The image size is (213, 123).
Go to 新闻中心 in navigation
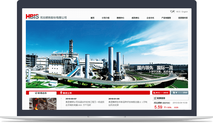[120, 18]
